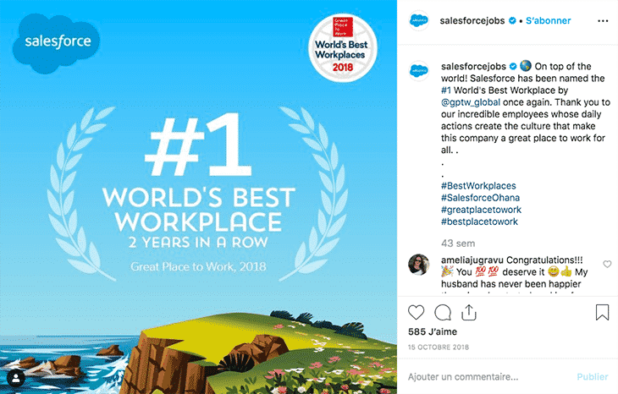Image resolution: width=618 pixels, height=394 pixels.
Task: Open salesforcejobs avatar in post header
Action: [x=418, y=20]
